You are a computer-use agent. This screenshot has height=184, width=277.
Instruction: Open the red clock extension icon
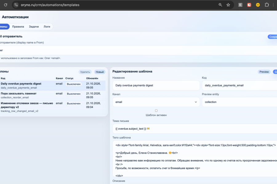coord(249,5)
